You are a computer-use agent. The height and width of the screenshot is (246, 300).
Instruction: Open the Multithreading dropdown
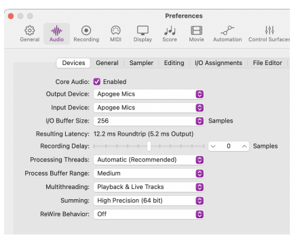tap(149, 187)
